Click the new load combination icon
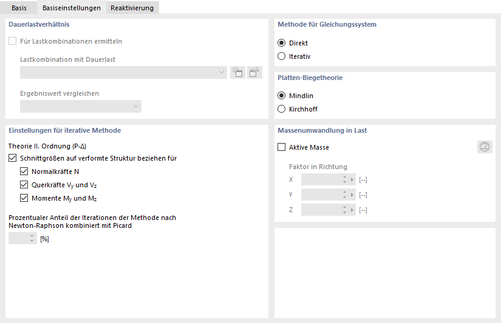This screenshot has height=323, width=501. [237, 73]
